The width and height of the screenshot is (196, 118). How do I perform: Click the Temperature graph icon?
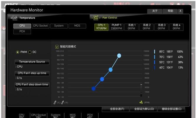click(15, 18)
